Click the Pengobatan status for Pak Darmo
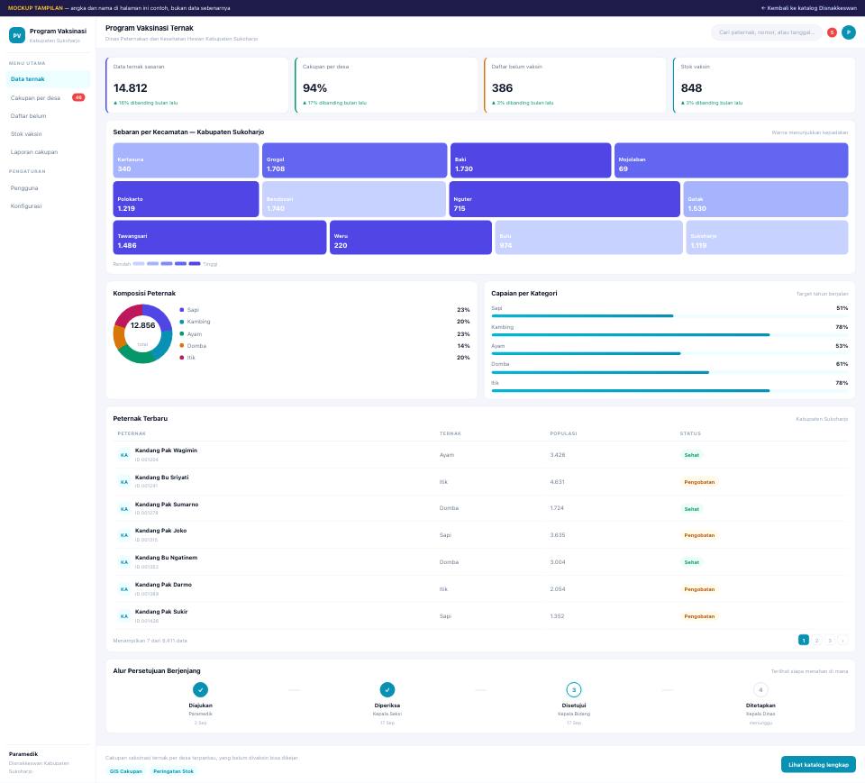 (x=699, y=589)
